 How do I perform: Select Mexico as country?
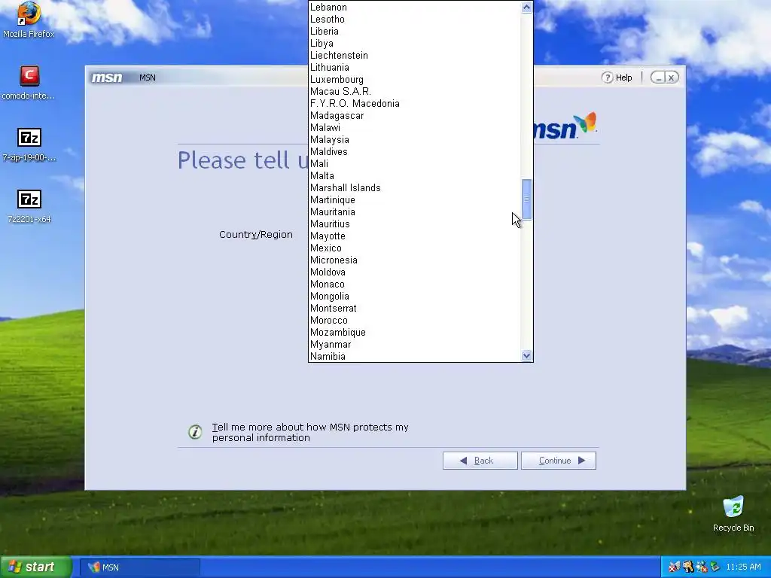tap(415, 248)
